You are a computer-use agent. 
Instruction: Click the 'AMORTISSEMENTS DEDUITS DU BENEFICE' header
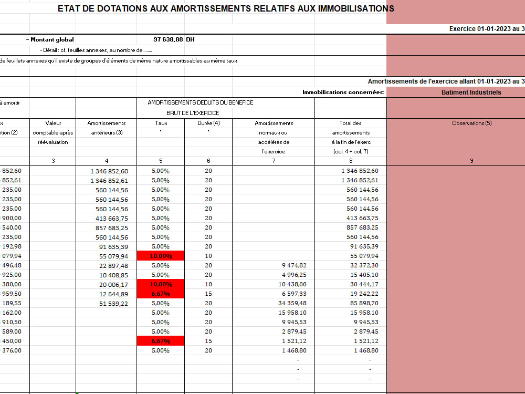(200, 102)
